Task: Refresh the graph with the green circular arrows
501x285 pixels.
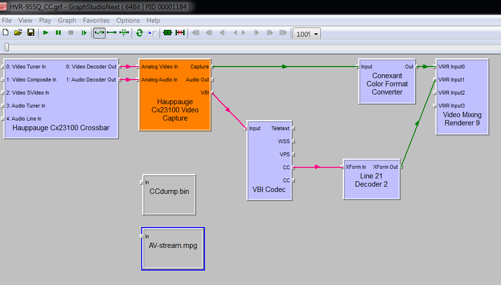Action: (139, 33)
